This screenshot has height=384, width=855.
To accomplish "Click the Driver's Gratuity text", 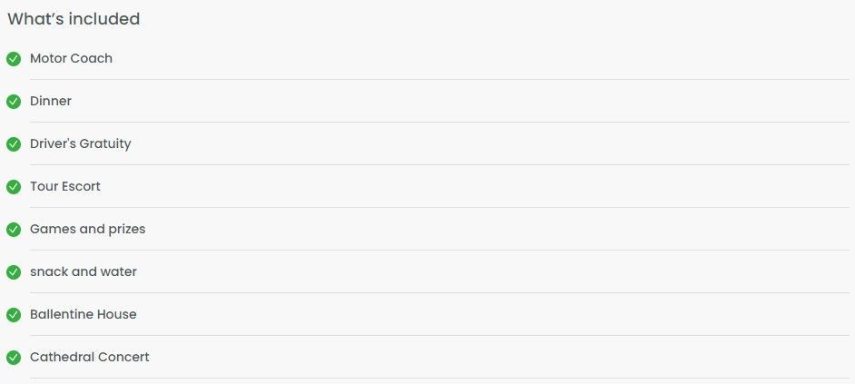I will (80, 144).
